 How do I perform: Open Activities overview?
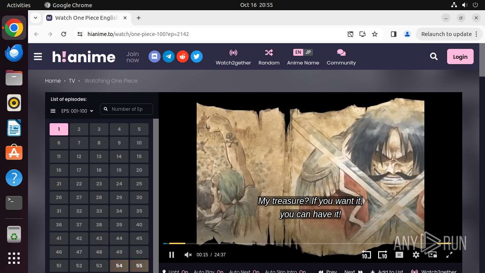[19, 5]
